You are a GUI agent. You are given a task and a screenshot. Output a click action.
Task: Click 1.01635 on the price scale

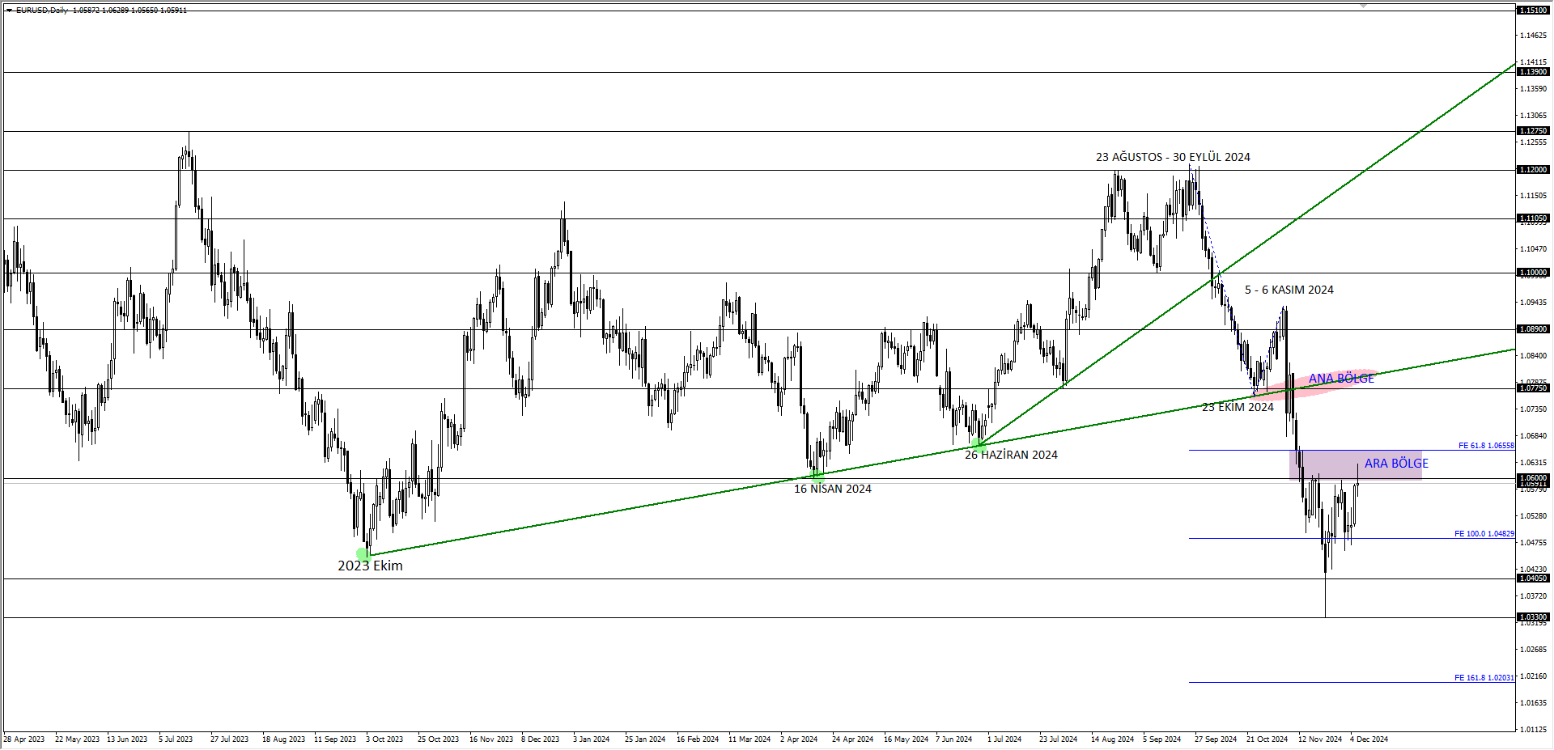point(1534,703)
